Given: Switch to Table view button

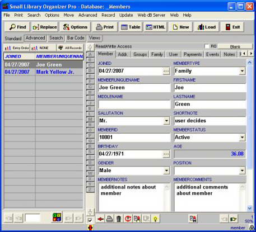Looking at the screenshot, I should click(x=131, y=27).
